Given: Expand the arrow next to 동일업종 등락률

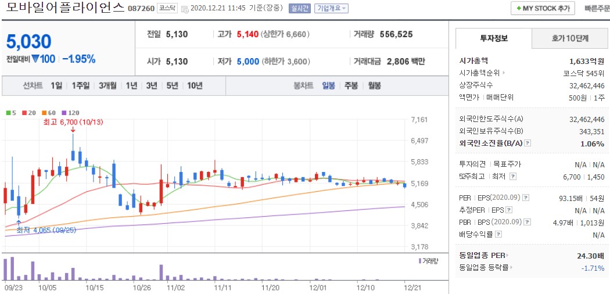Looking at the screenshot, I should (x=511, y=267).
